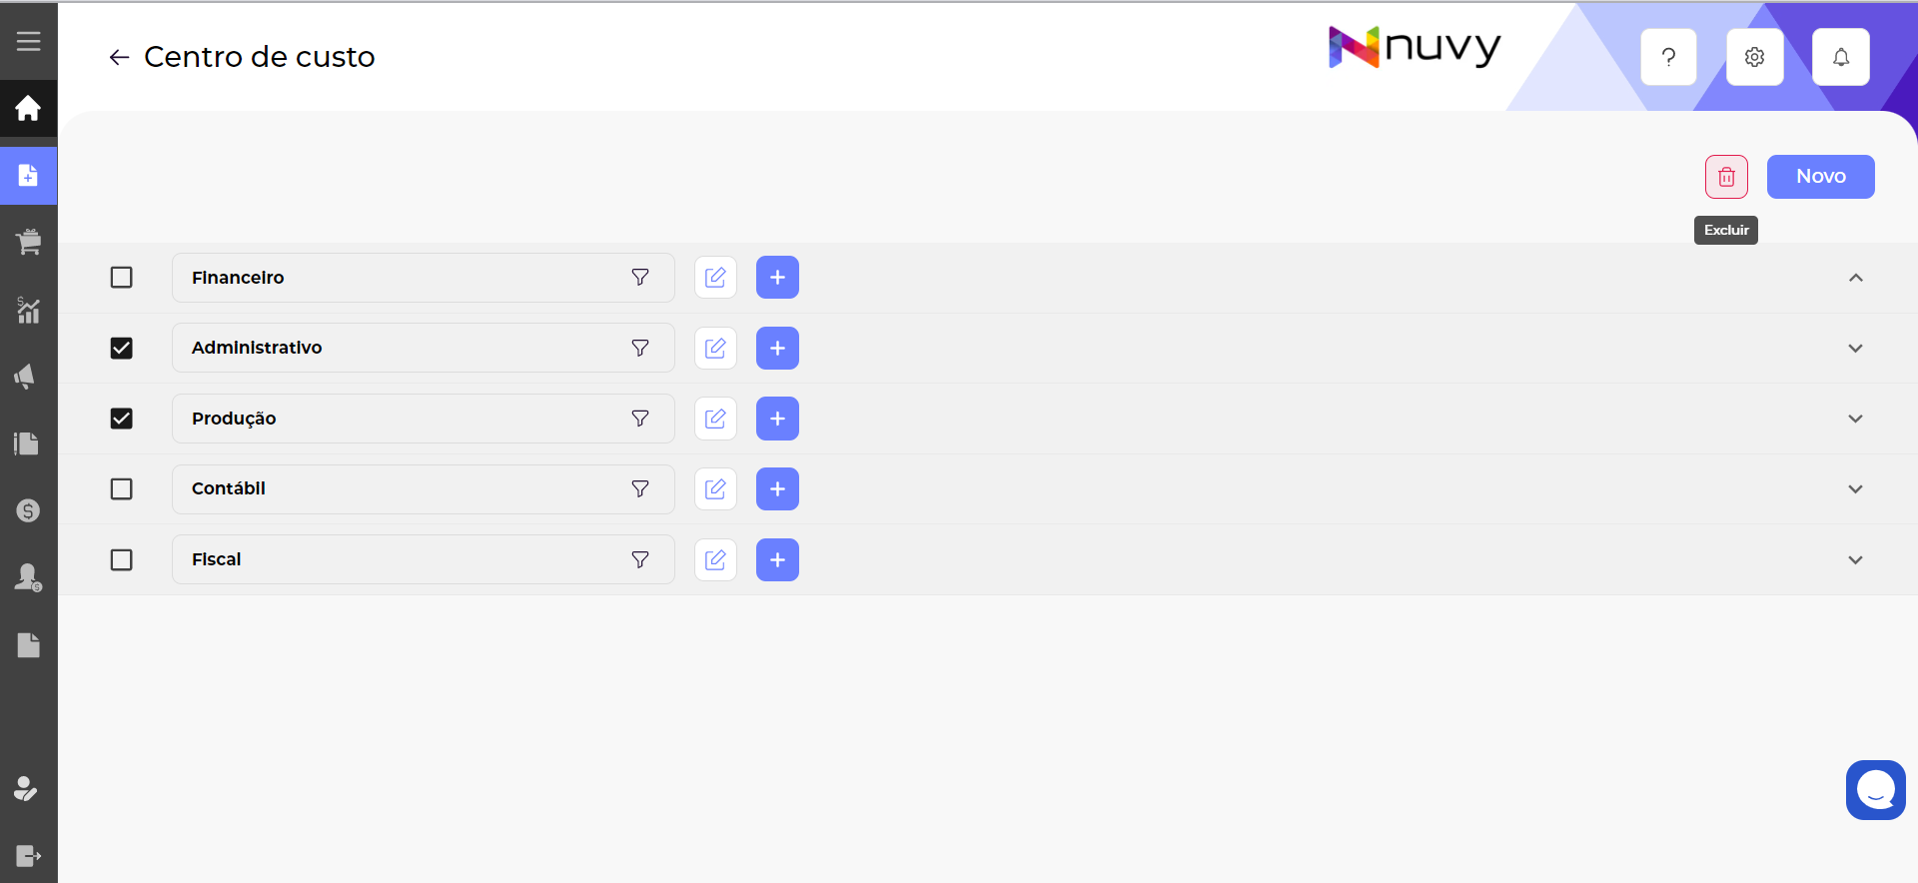This screenshot has height=883, width=1918.
Task: Open the chat support bubble
Action: 1875,789
